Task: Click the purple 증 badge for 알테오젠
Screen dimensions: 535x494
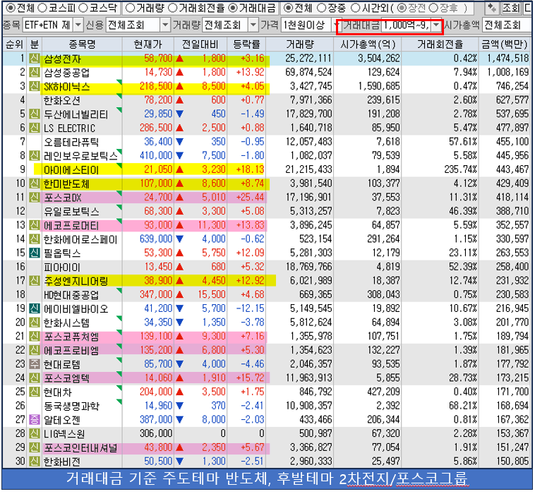Action: click(34, 420)
